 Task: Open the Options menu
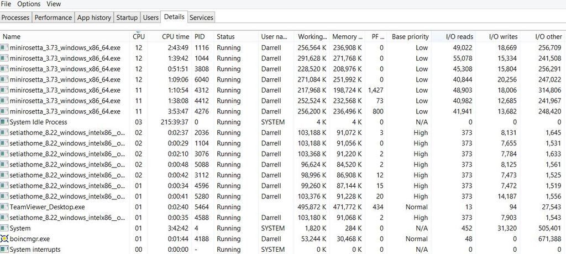[29, 4]
